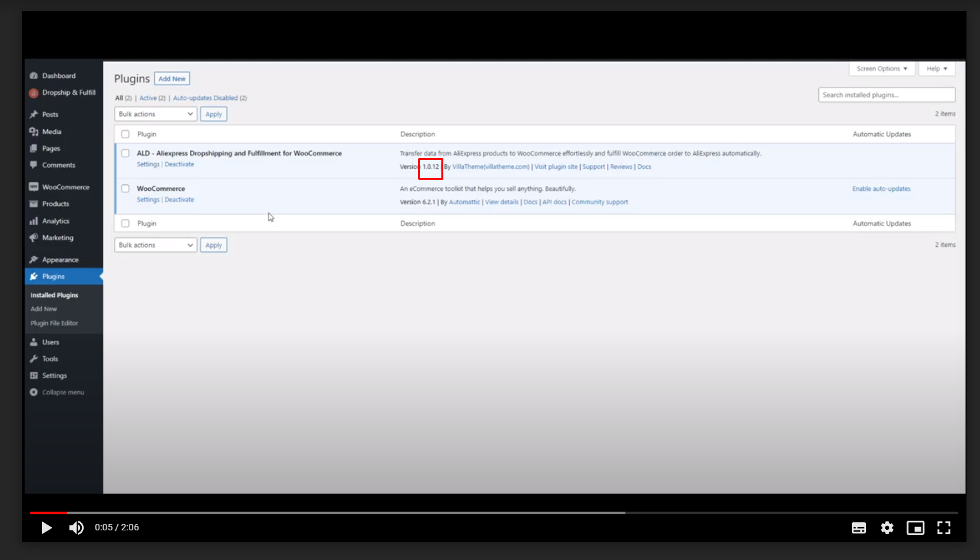Screen dimensions: 980x560
Task: Click the Marketing megaphone icon
Action: (34, 238)
